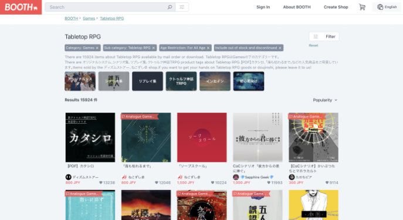The height and width of the screenshot is (220, 403).
Task: Remove Include out of stock tag
Action: (x=280, y=48)
